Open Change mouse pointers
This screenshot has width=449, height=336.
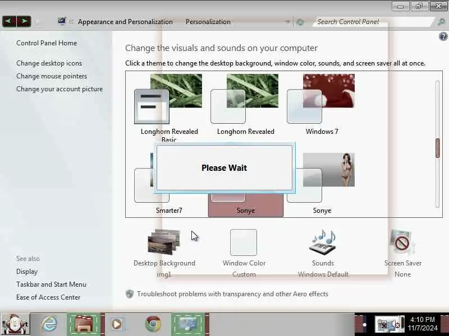click(52, 76)
